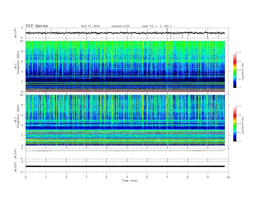Click the ch.1 spectrogram color scale bar
Screen dimensions: 257x199
pos(235,70)
